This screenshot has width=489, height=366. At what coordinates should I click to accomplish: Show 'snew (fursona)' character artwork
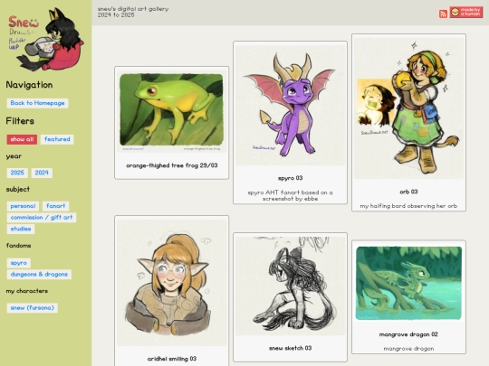coord(32,308)
